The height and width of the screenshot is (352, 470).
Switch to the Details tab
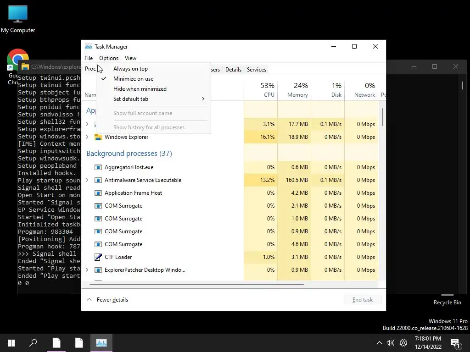click(233, 70)
